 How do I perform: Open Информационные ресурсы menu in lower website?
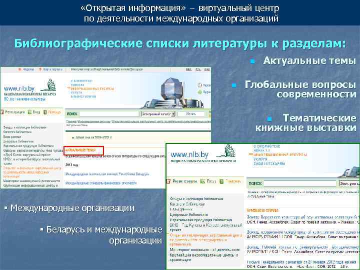pyautogui.click(x=280, y=154)
